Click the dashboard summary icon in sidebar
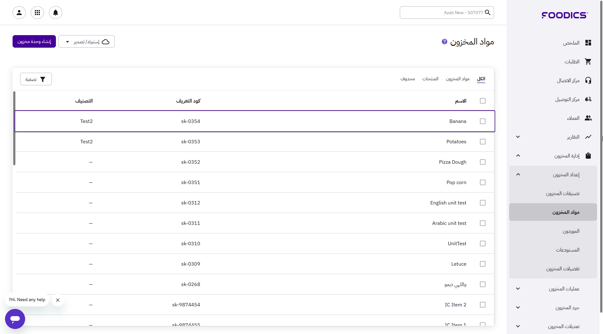The width and height of the screenshot is (603, 334). pos(588,43)
